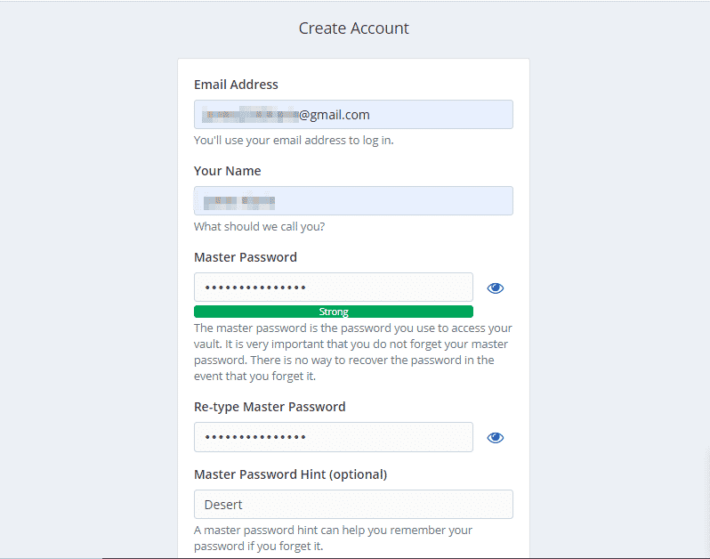Image resolution: width=710 pixels, height=559 pixels.
Task: Click the Re-type Master Password label
Action: (x=270, y=407)
